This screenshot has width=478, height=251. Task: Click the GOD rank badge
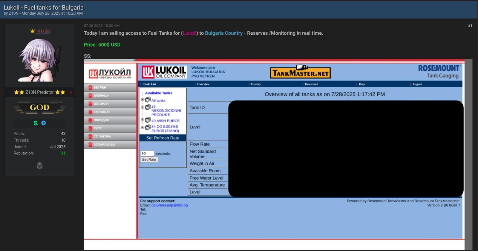[40, 108]
